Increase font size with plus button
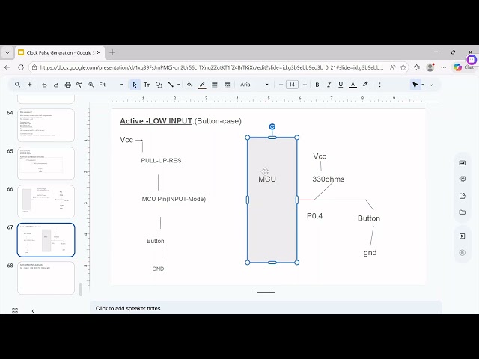 click(304, 85)
